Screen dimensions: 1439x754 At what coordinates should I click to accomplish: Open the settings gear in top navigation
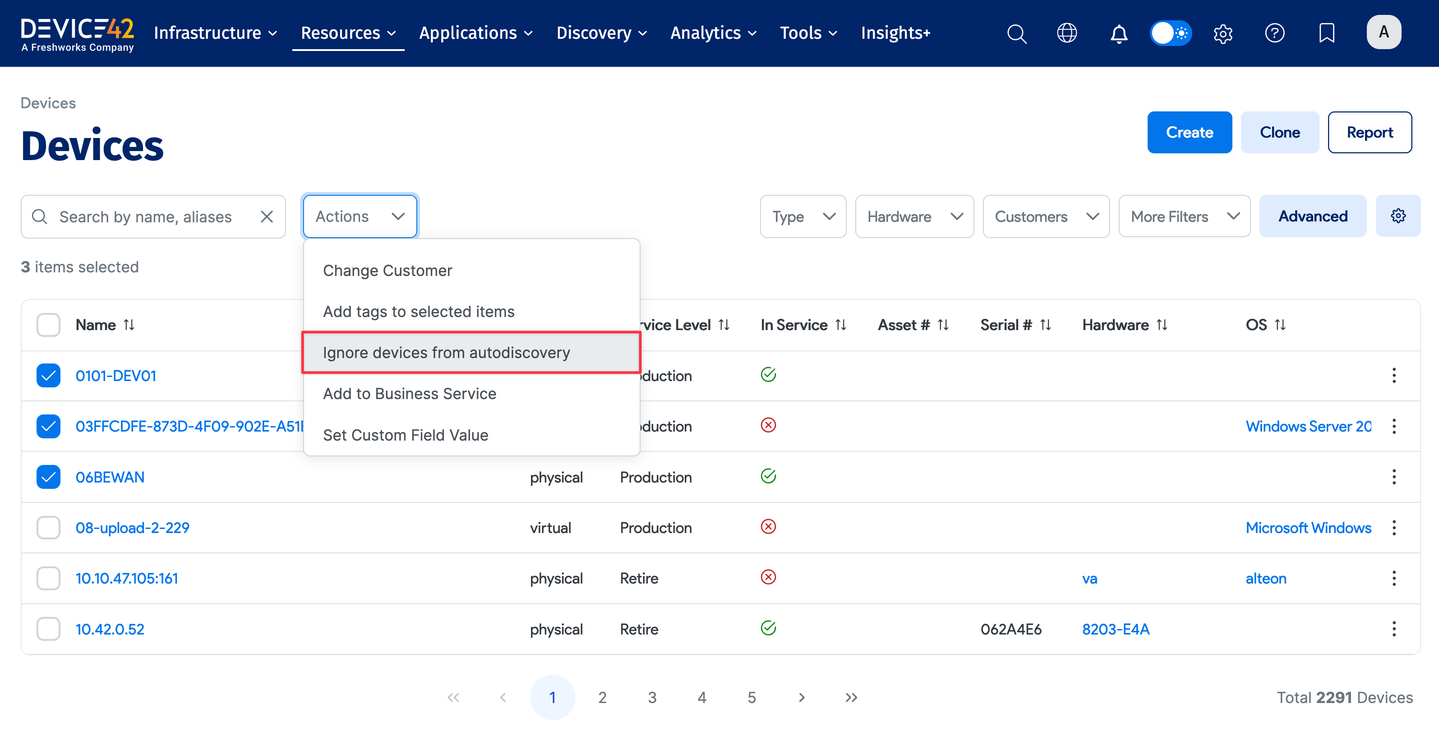pos(1223,33)
